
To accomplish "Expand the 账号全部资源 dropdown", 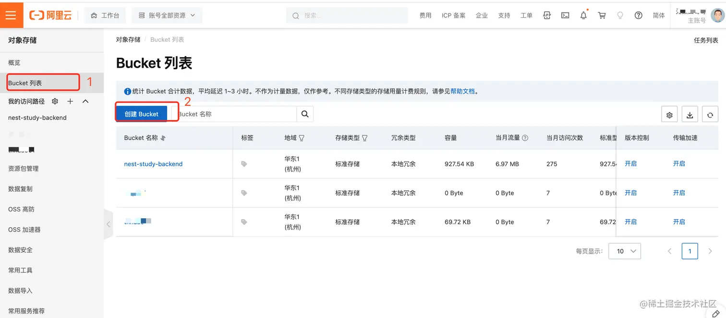I will (x=167, y=15).
